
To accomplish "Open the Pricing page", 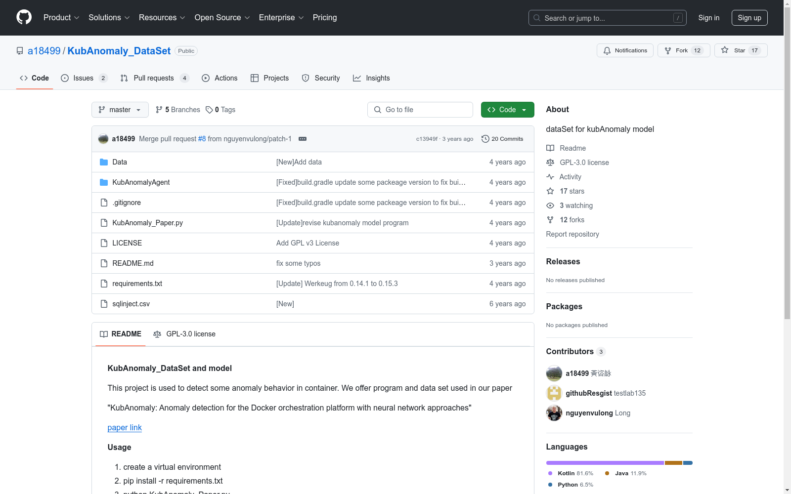I will pos(325,18).
